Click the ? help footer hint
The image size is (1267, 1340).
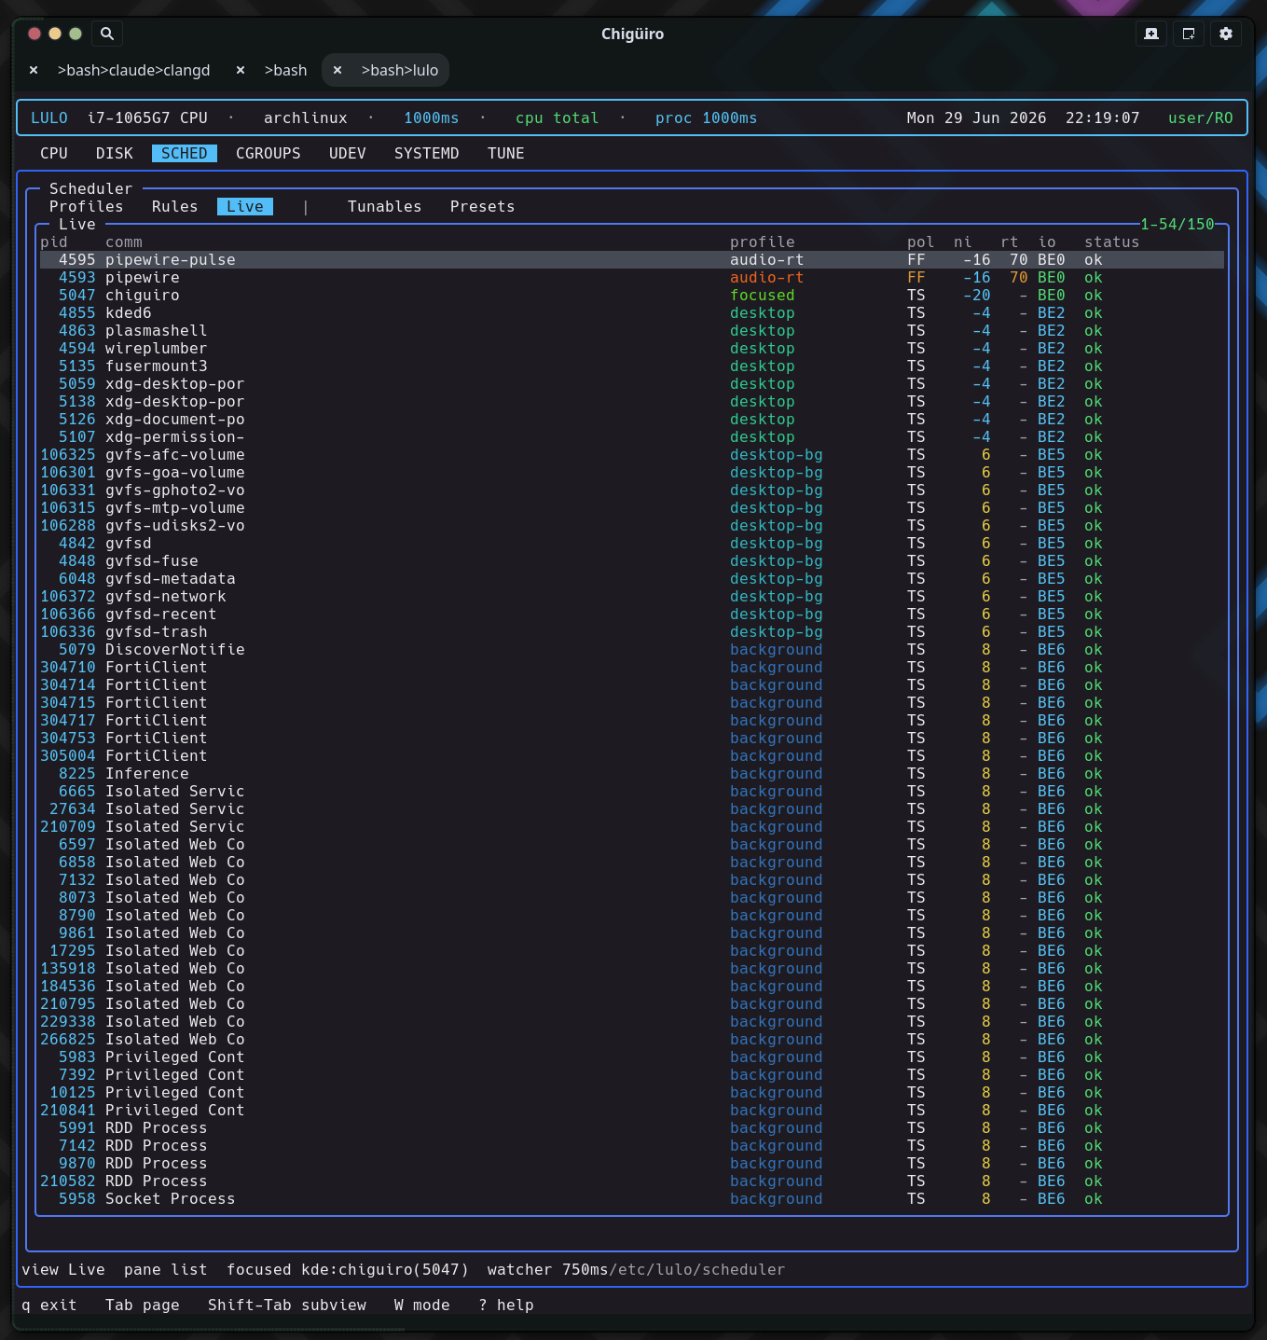(506, 1305)
